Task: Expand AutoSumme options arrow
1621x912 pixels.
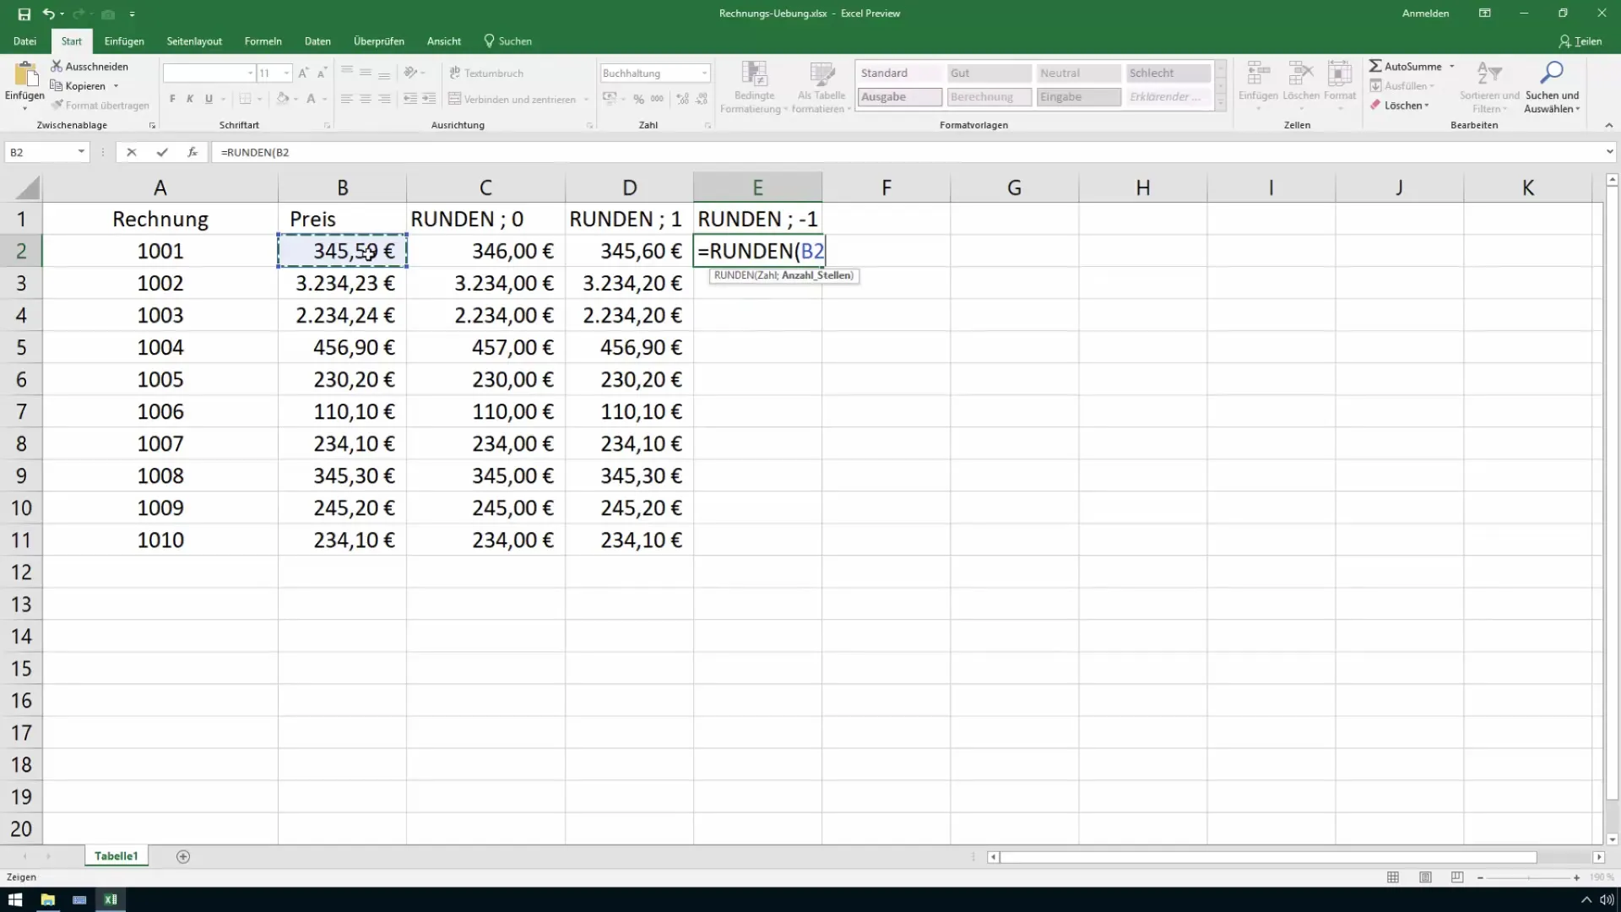Action: 1452,66
